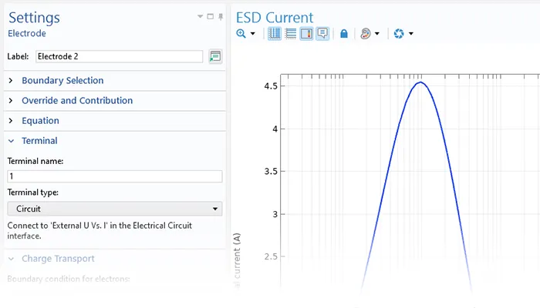Image resolution: width=540 pixels, height=308 pixels.
Task: Open the color palette dropdown arrow
Action: tap(377, 34)
